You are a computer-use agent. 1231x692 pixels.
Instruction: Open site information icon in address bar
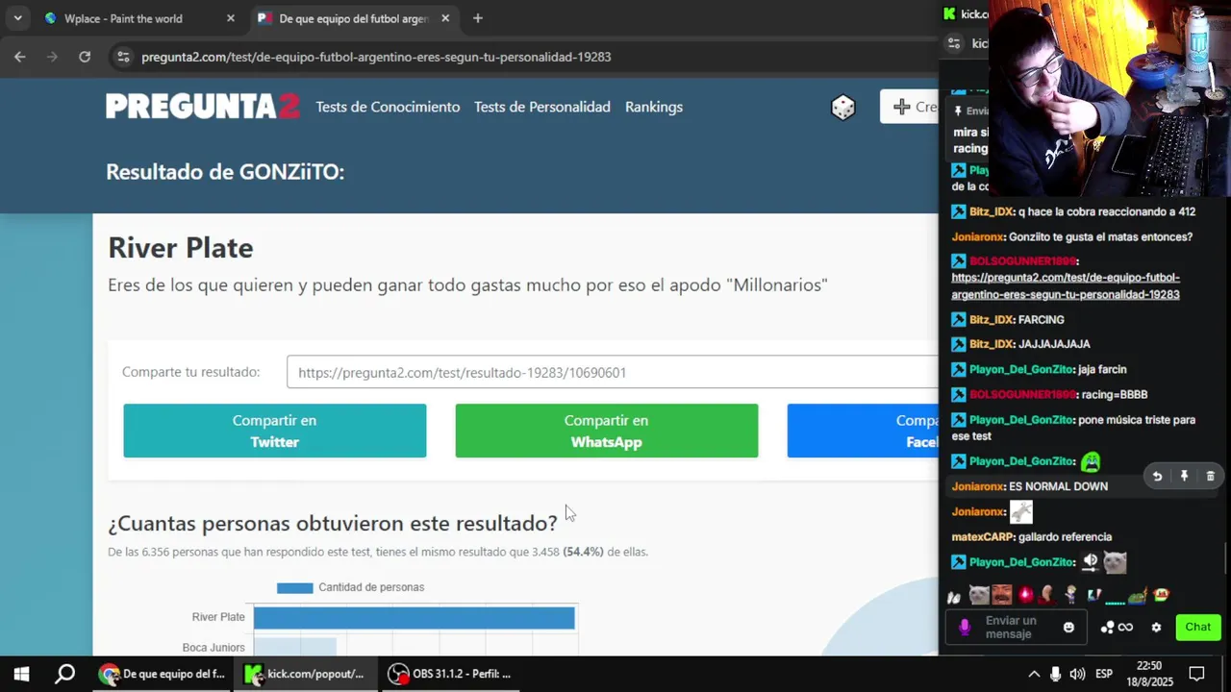point(123,57)
